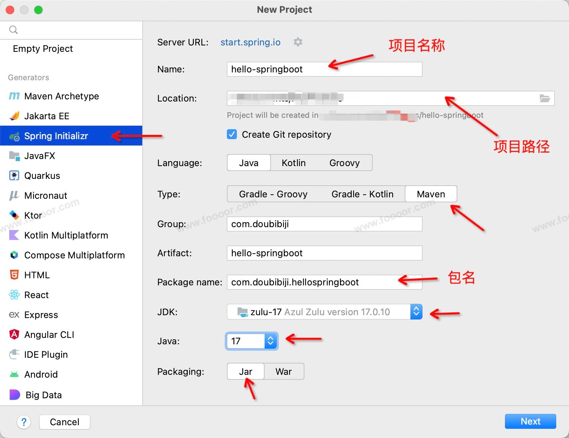Click the Maven Archetype generator icon
Screen dimensions: 569x438
click(14, 96)
